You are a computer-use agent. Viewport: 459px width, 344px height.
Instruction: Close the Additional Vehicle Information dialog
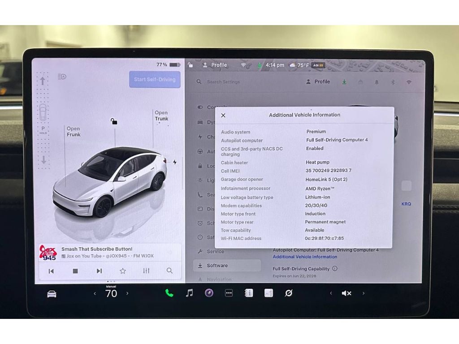tap(223, 116)
